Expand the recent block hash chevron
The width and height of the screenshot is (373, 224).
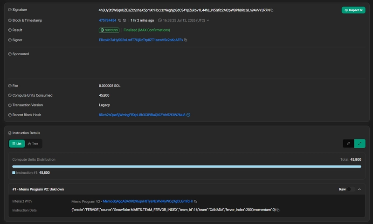[188, 115]
